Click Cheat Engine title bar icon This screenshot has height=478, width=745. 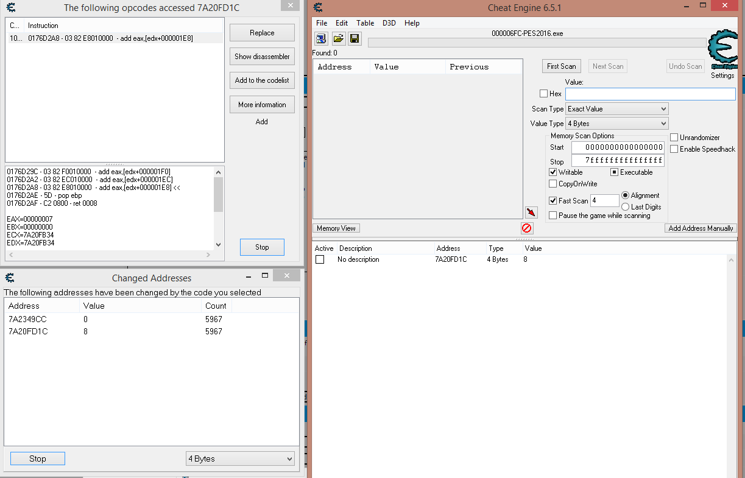pos(317,7)
